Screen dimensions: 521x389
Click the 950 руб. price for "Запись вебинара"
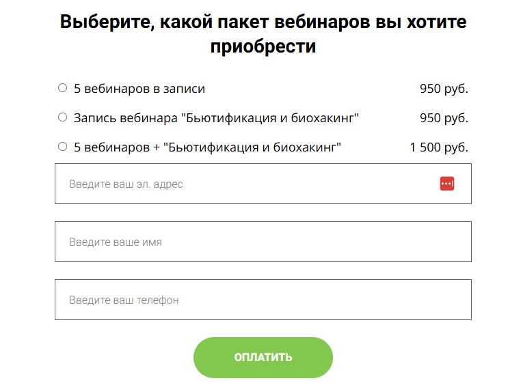[444, 118]
